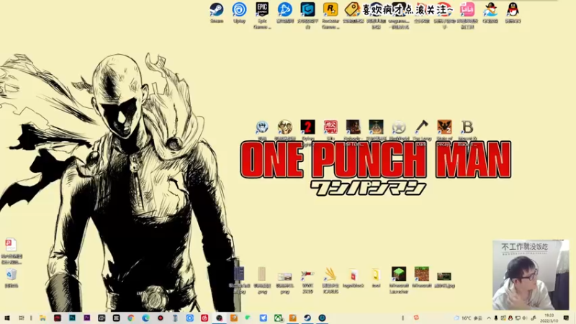This screenshot has height=324, width=576.
Task: Open the notification center icon
Action: tap(566, 318)
